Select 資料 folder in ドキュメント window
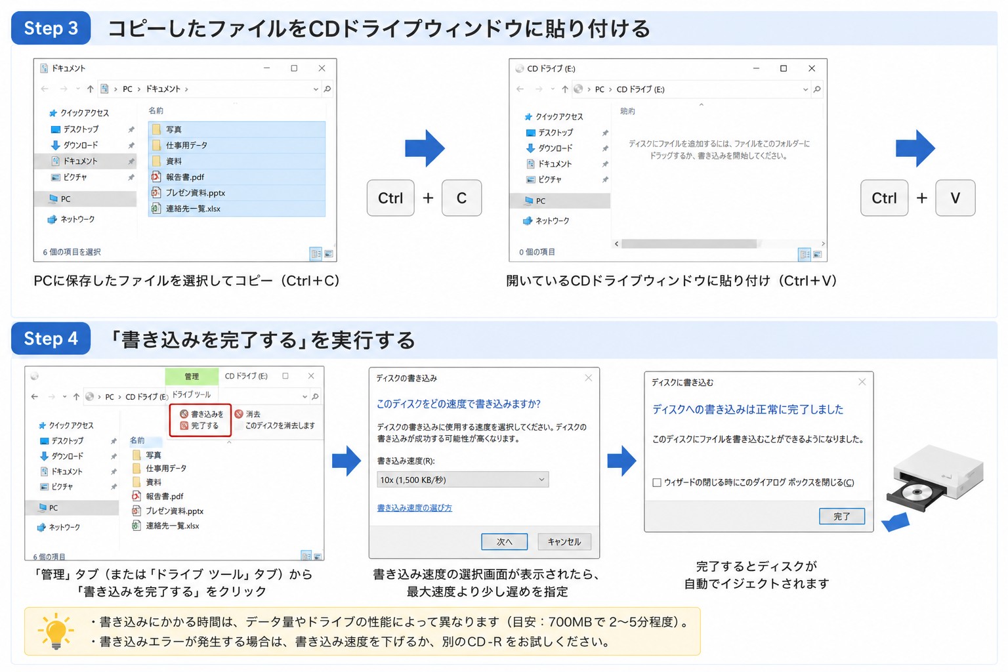The image size is (1008, 672). [x=237, y=161]
